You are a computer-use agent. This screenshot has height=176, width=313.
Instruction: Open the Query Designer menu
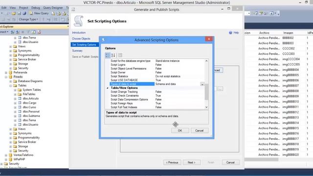tap(53, 8)
